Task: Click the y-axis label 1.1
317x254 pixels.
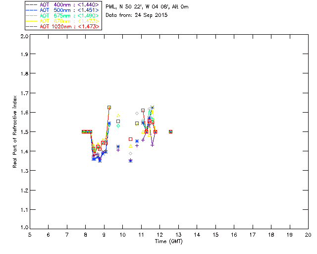Action: click(x=24, y=210)
